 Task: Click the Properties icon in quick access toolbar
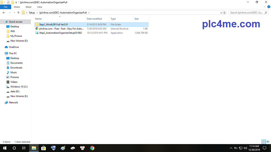[8, 2]
